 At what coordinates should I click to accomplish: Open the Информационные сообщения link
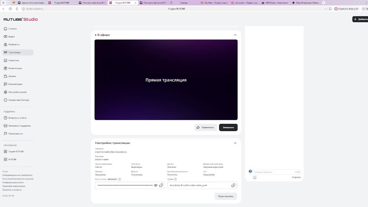coord(17,175)
